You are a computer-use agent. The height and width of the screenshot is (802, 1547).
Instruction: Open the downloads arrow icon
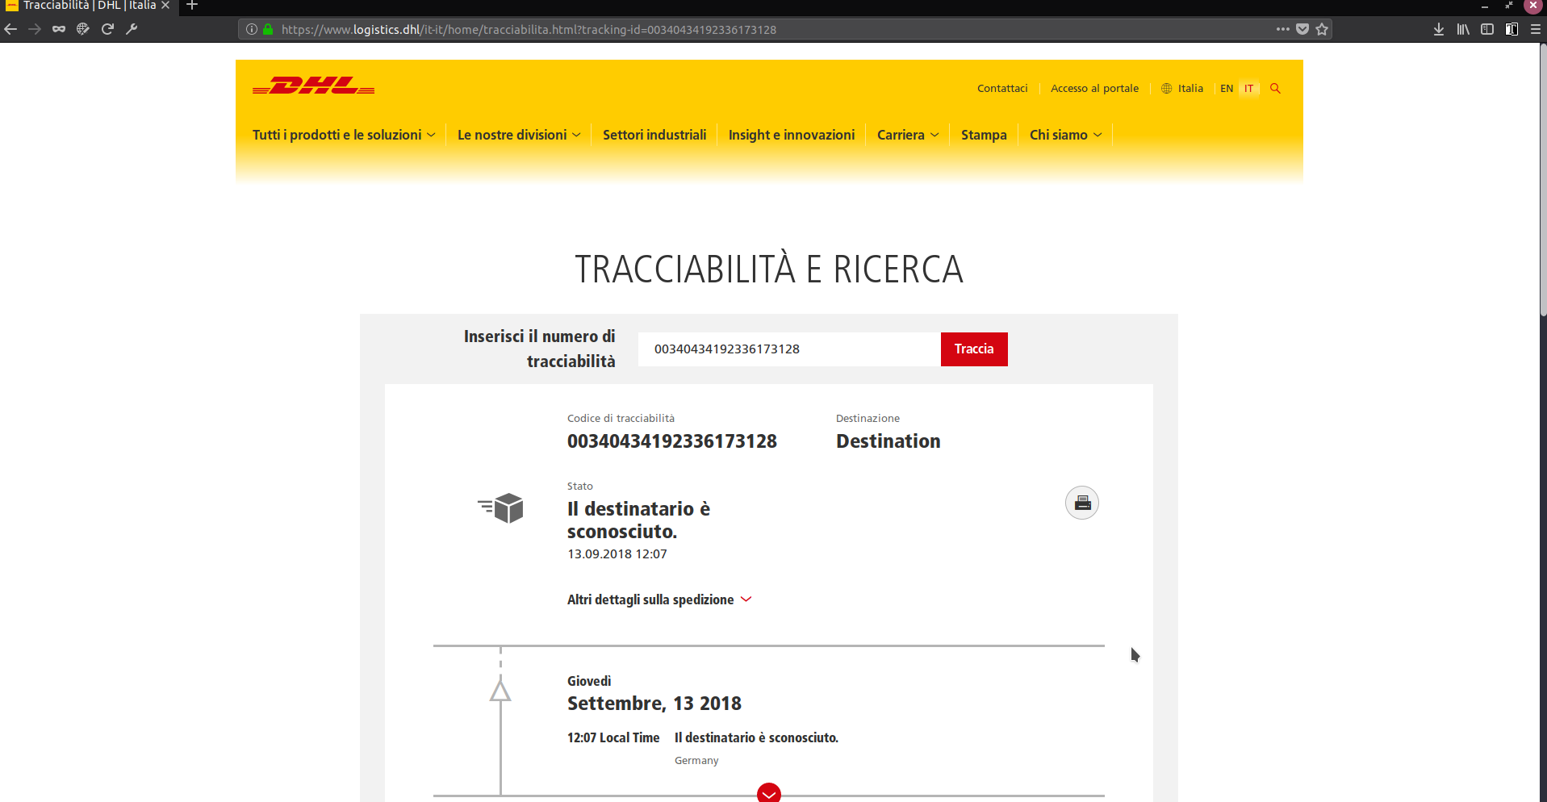coord(1439,29)
